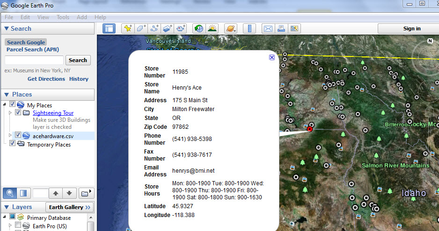Viewport: 439px width, 231px height.
Task: Move selected place down with arrow
Action: coord(69,193)
